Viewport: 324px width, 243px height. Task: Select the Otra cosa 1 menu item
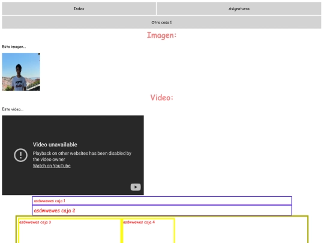pyautogui.click(x=161, y=22)
